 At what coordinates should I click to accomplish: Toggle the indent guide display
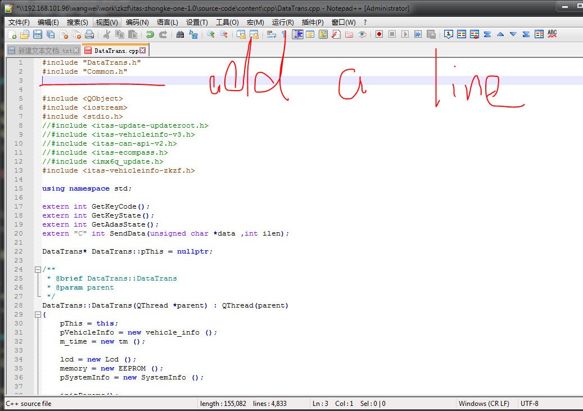[x=297, y=35]
